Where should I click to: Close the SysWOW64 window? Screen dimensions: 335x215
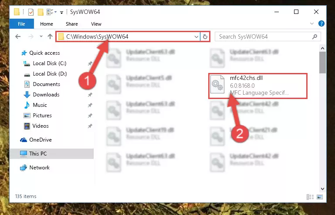(316, 12)
